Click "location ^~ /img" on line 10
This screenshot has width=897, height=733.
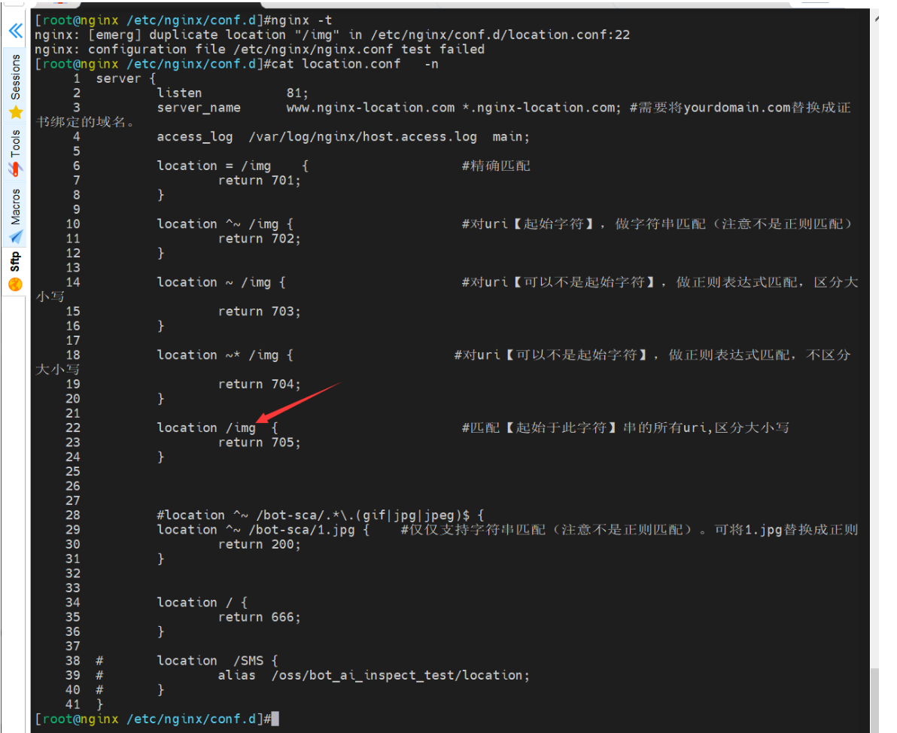click(218, 224)
